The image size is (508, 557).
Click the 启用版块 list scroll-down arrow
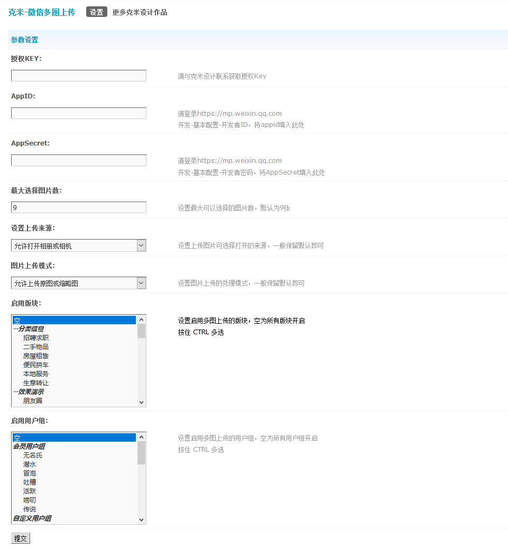pos(141,402)
